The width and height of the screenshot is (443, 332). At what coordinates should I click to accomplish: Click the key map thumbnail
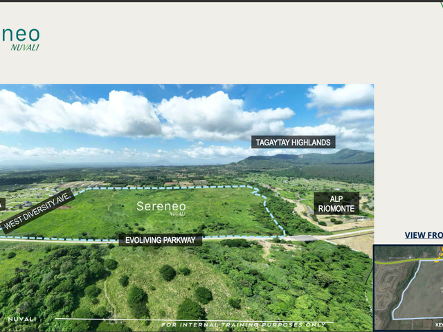pos(408,288)
